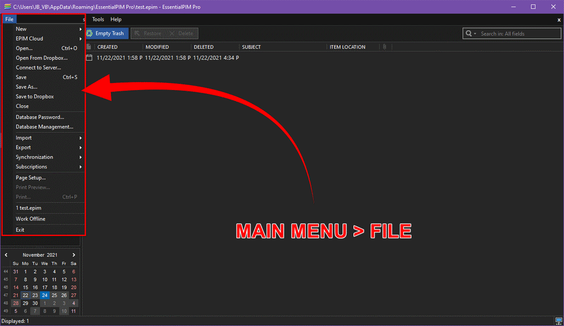Maximize the EssentialPIM window
The height and width of the screenshot is (326, 564).
533,7
